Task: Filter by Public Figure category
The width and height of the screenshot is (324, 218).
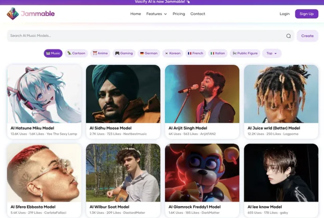Action: [x=245, y=53]
